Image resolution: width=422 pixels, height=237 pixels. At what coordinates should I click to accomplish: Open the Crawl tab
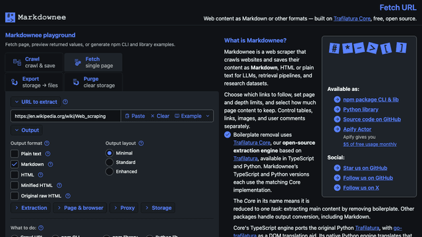34,63
